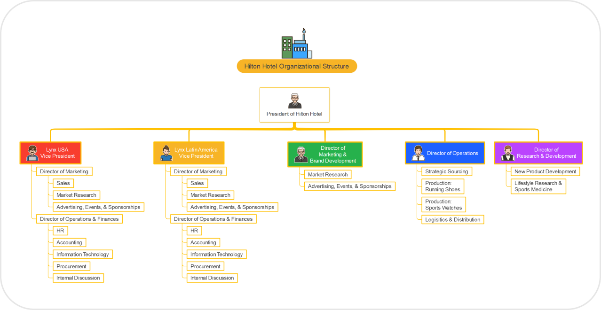Image resolution: width=601 pixels, height=310 pixels.
Task: Select Market Research under Lynx USA
Action: pyautogui.click(x=76, y=195)
